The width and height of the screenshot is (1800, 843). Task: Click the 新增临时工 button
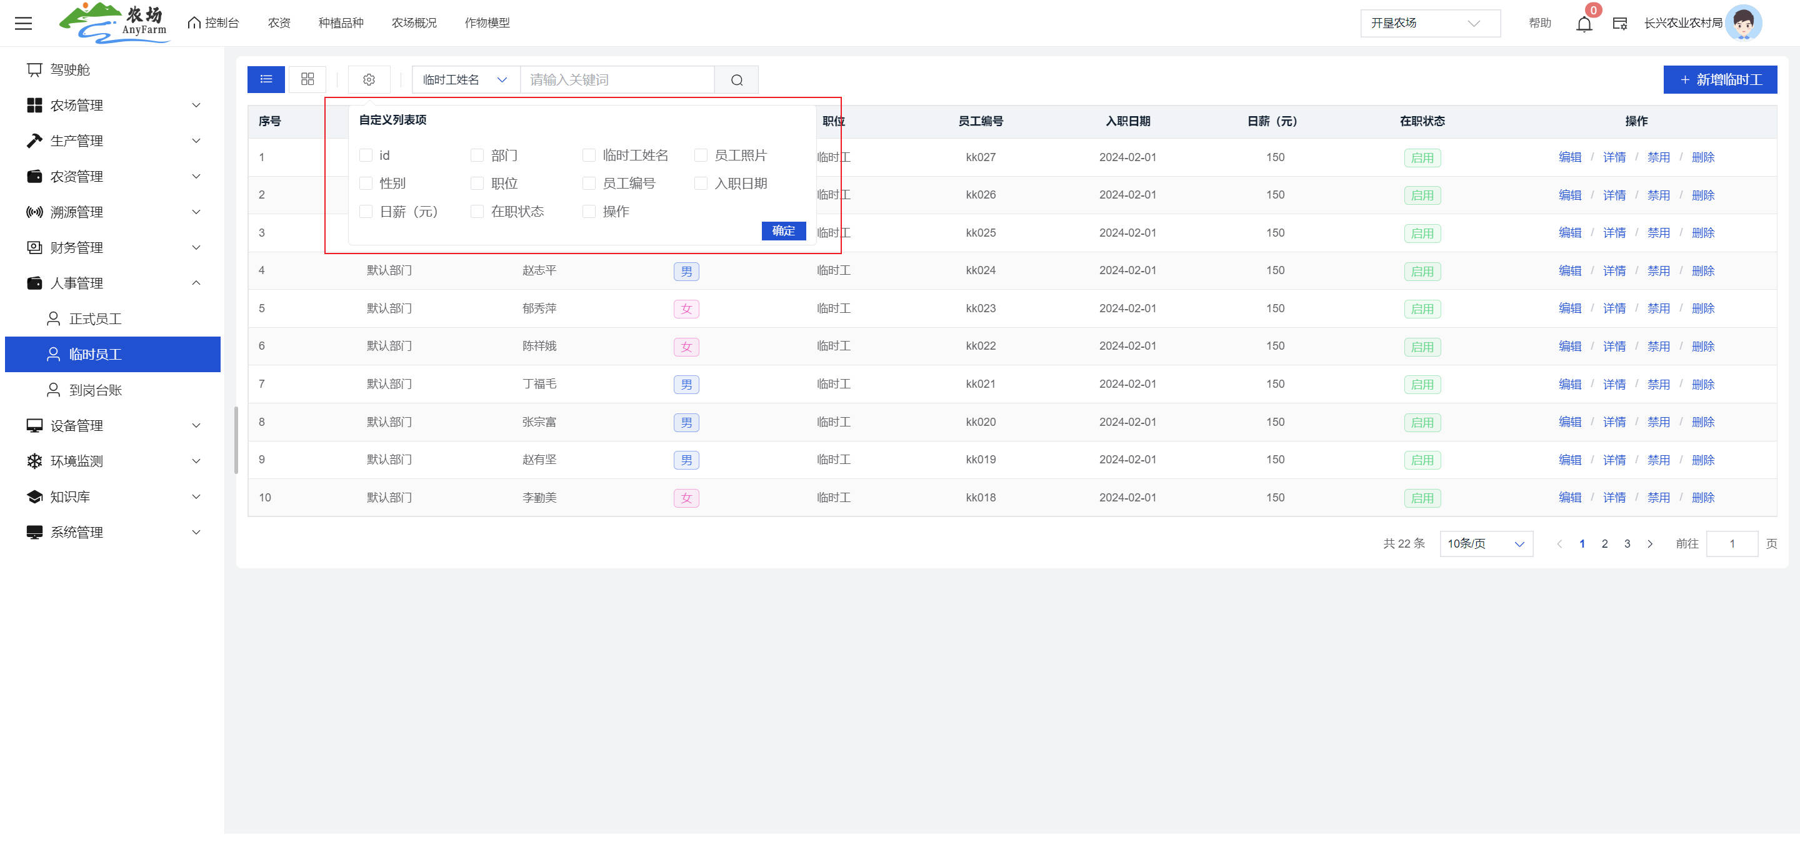pos(1719,79)
